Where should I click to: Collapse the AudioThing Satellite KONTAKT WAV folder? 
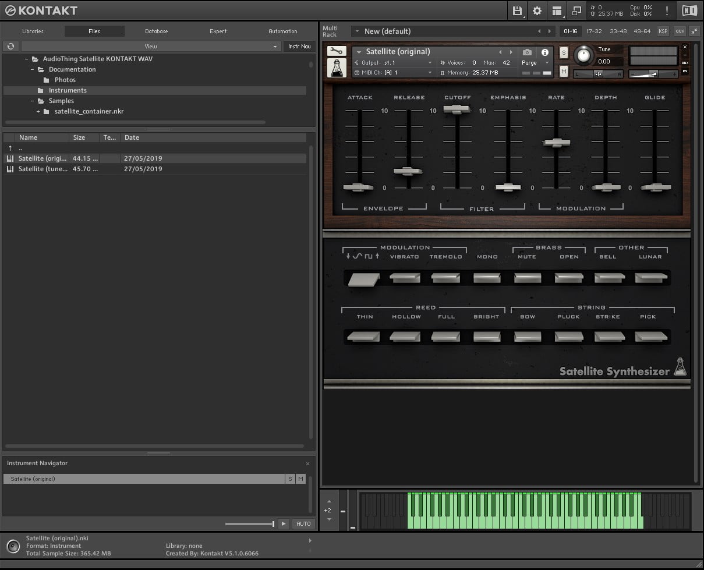[x=27, y=59]
